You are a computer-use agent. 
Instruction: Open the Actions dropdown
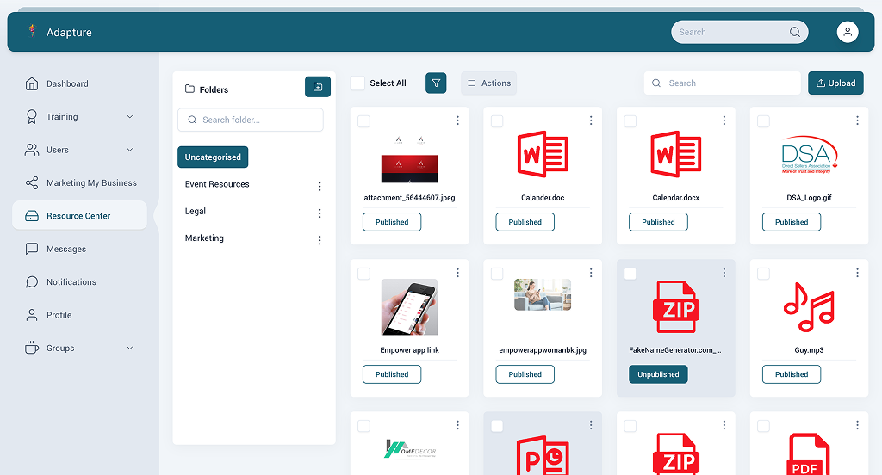488,83
